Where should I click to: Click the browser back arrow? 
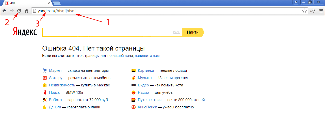(4, 11)
